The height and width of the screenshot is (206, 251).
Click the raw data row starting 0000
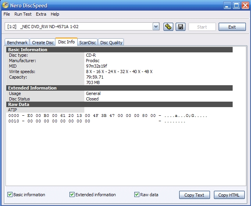pos(108,116)
